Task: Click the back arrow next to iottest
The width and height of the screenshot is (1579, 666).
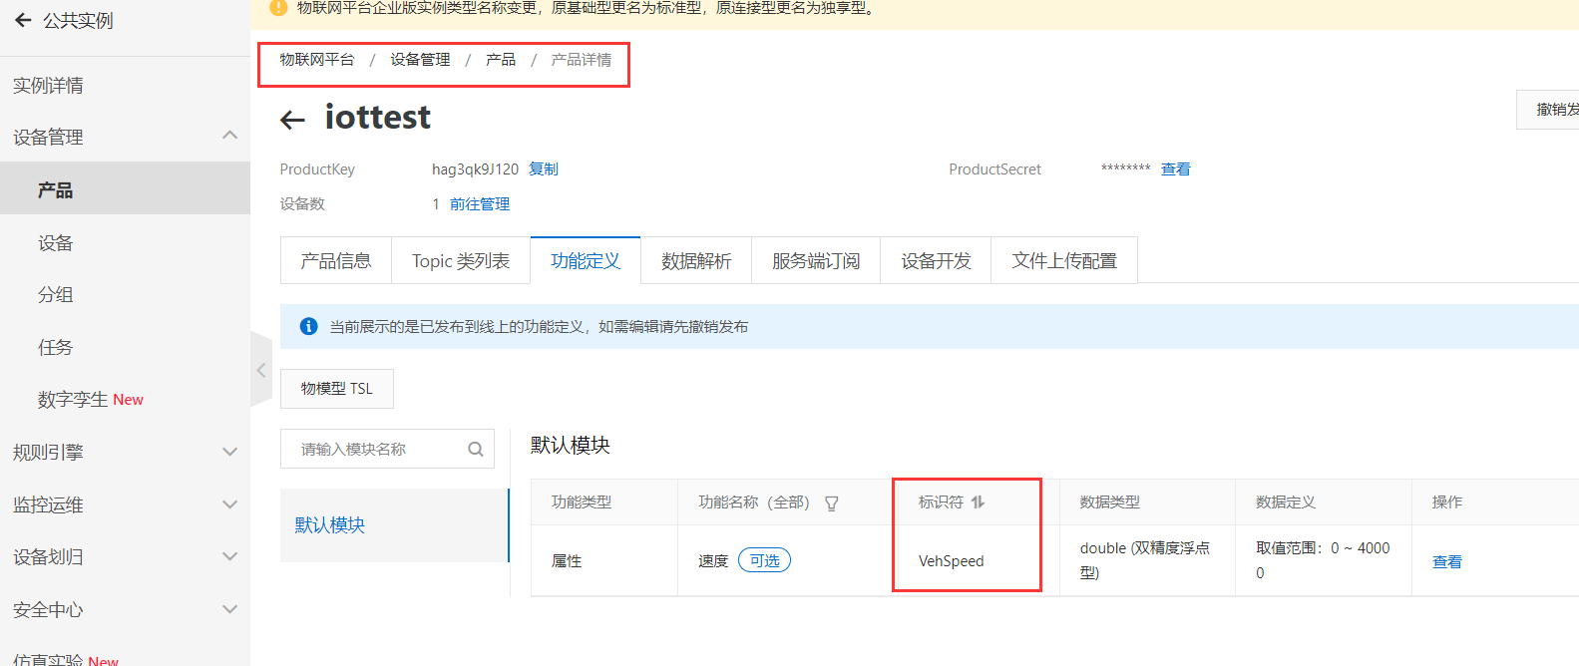Action: point(292,121)
